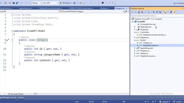Screen dimensions: 184x103
Task: Select WeatherForecast.cs in Solution Explorer
Action: (x=148, y=56)
